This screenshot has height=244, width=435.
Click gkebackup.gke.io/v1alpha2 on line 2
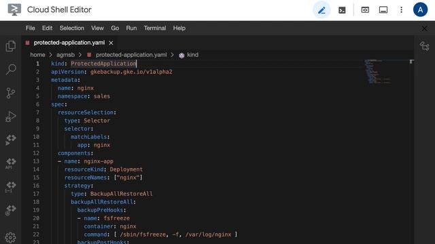131,72
